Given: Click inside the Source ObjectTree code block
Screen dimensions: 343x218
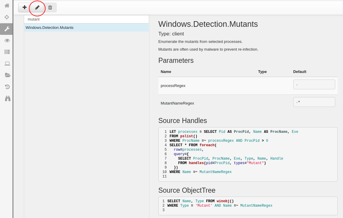Looking at the screenshot, I should (248, 206).
